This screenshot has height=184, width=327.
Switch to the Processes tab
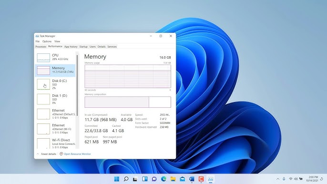[41, 47]
